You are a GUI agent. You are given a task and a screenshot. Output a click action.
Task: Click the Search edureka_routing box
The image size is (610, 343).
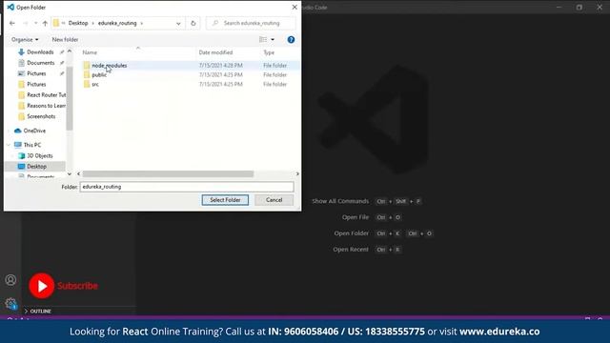[x=251, y=23]
